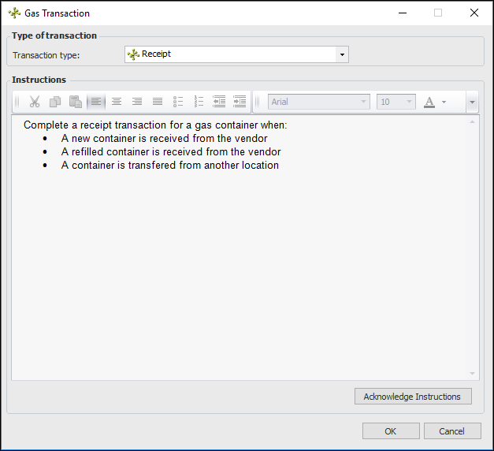Minimize the Gas Transaction window
Viewport: 494px width, 451px height.
[403, 13]
